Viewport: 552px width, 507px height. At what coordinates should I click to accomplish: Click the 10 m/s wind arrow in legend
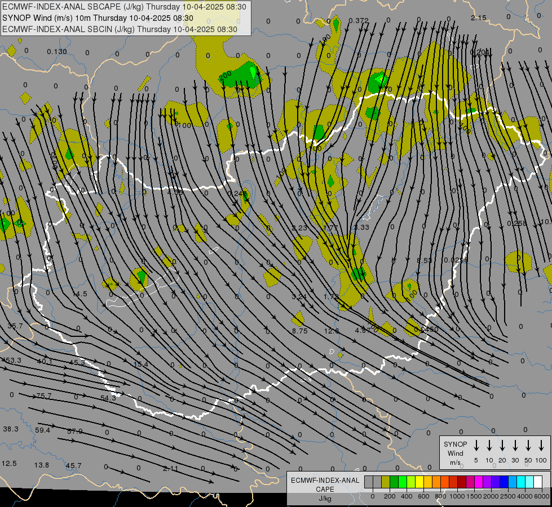click(x=489, y=446)
